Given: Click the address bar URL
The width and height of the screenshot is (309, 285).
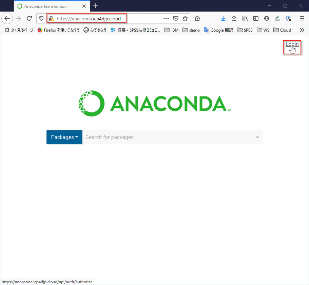Looking at the screenshot, I should point(89,19).
